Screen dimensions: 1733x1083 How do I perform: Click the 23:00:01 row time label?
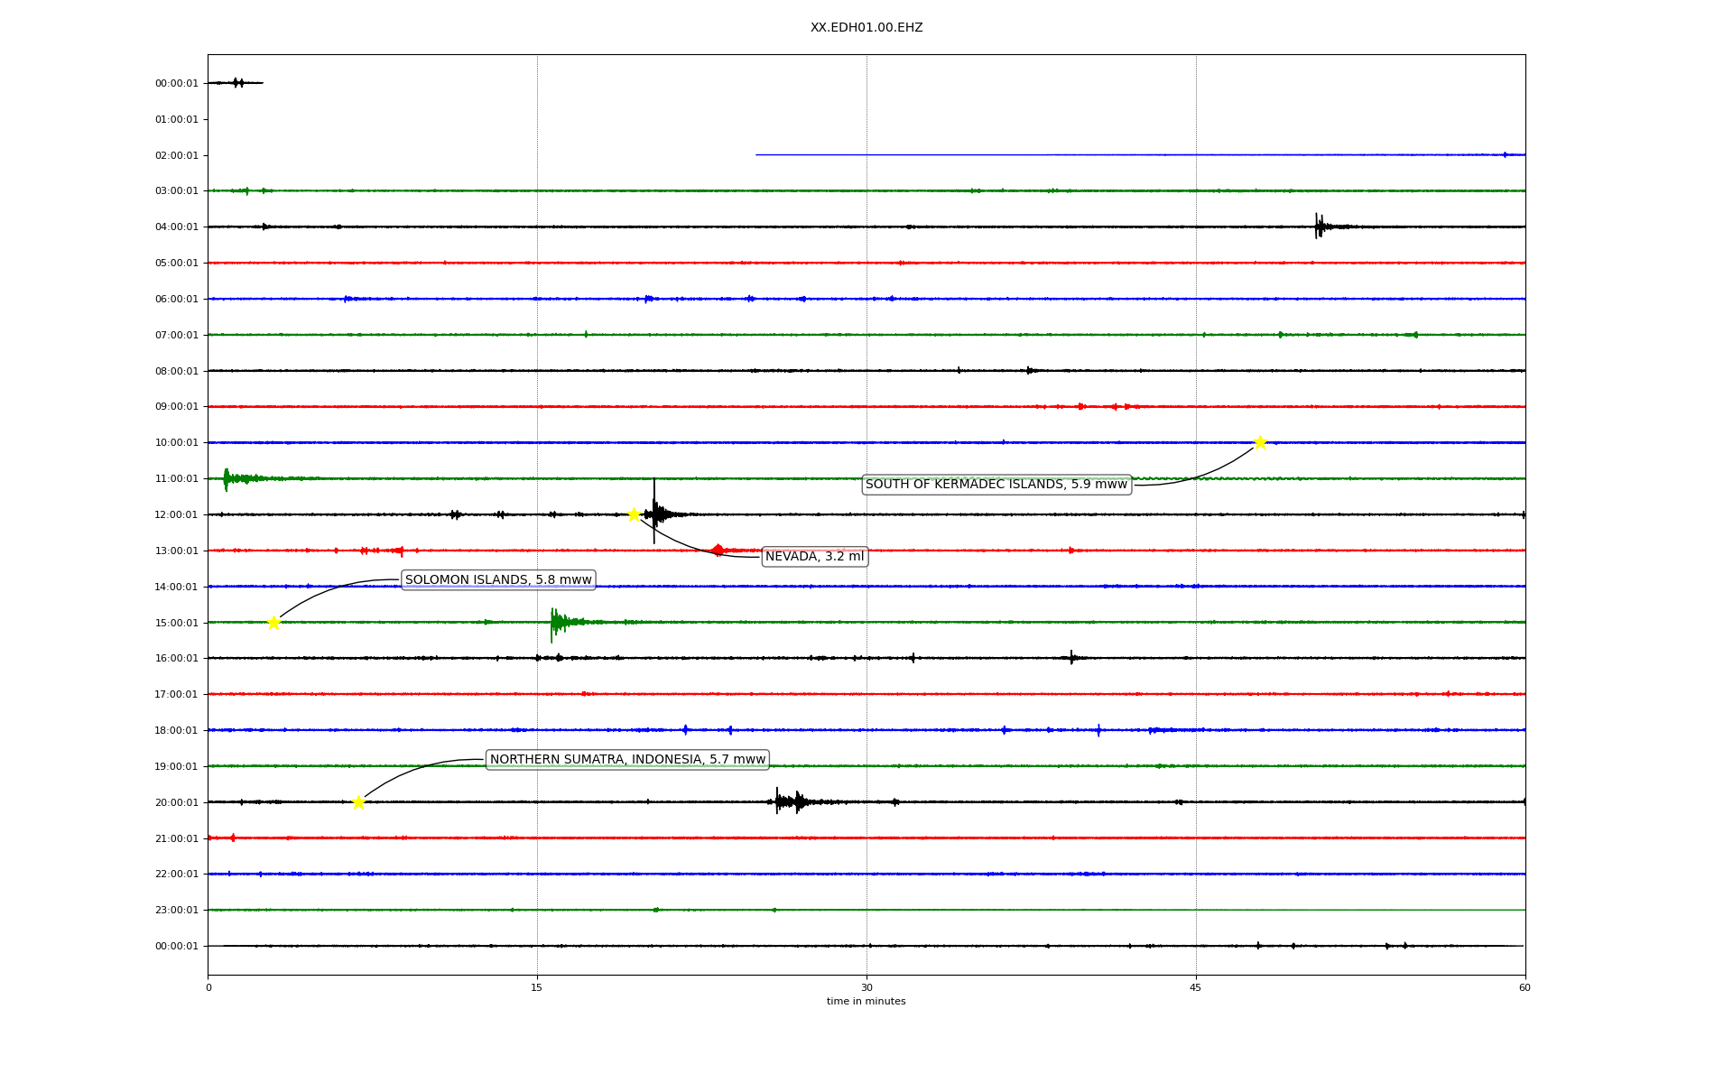click(x=176, y=911)
